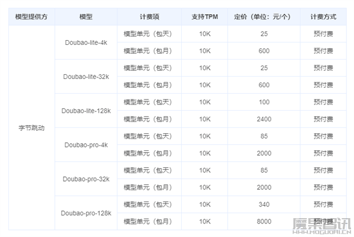354x237 pixels.
Task: Click 预付费 in the price 2400 row
Action: [x=323, y=119]
